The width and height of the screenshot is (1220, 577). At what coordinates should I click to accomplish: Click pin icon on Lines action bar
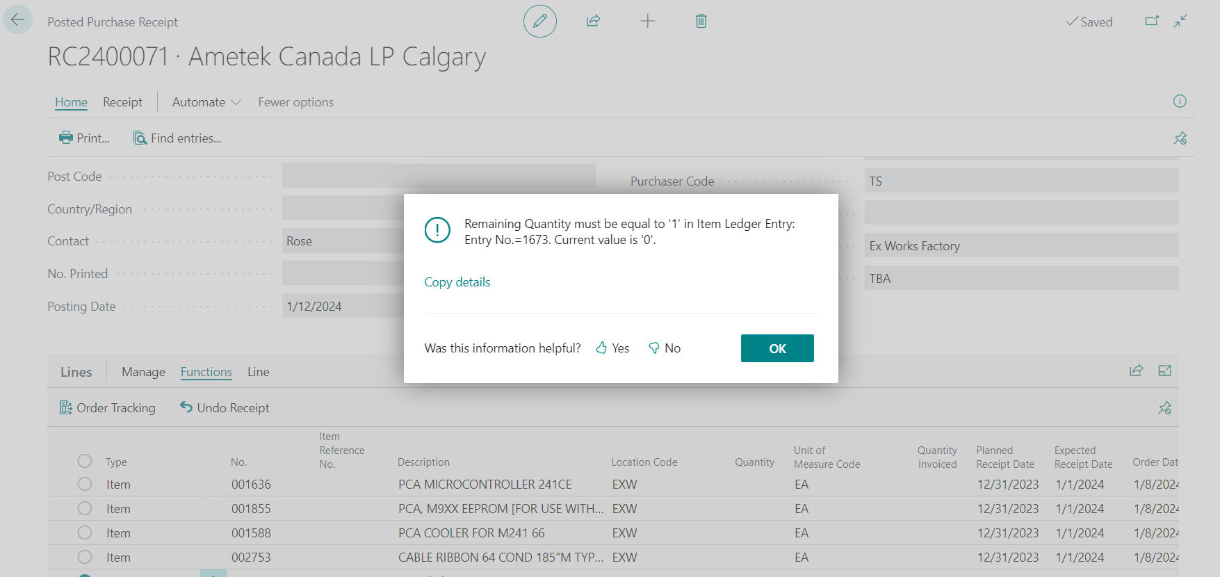1165,408
